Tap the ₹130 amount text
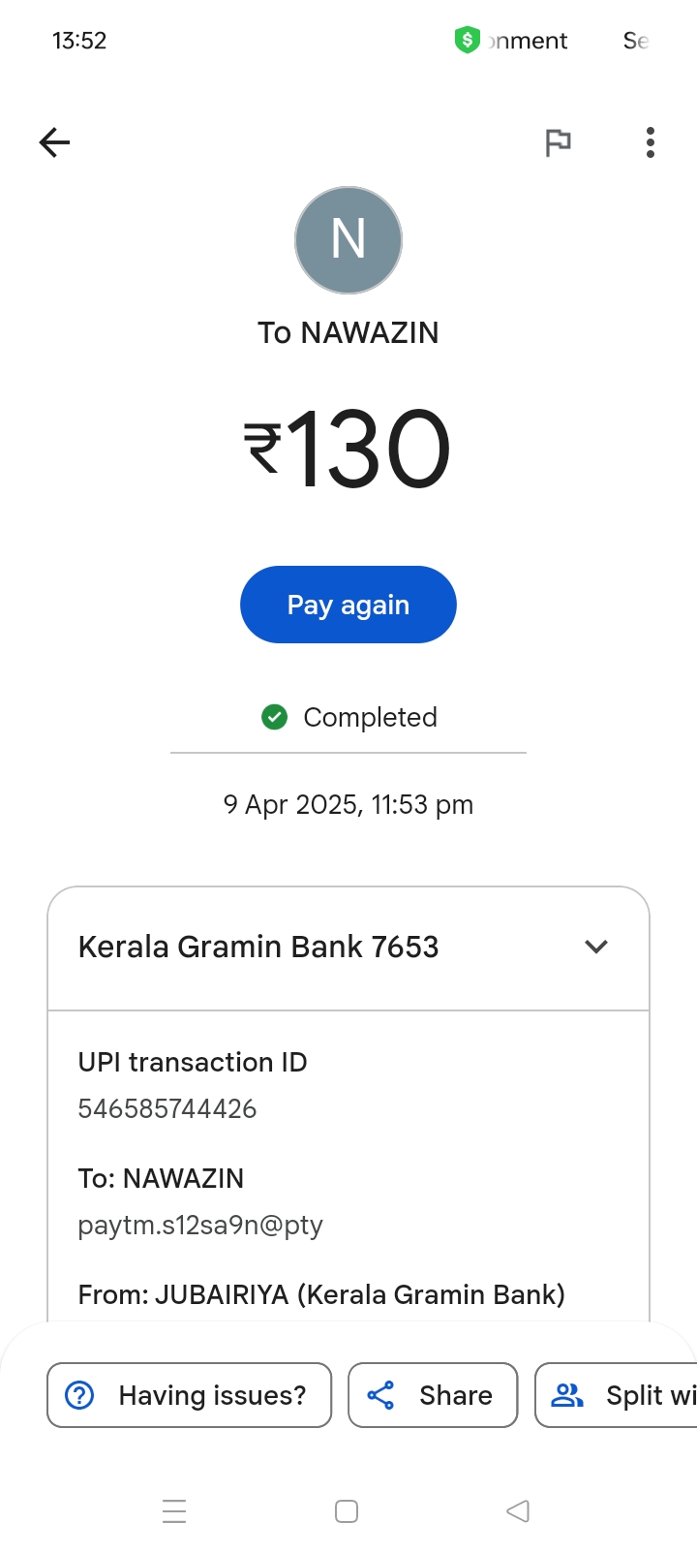The image size is (697, 1554). pos(348,449)
